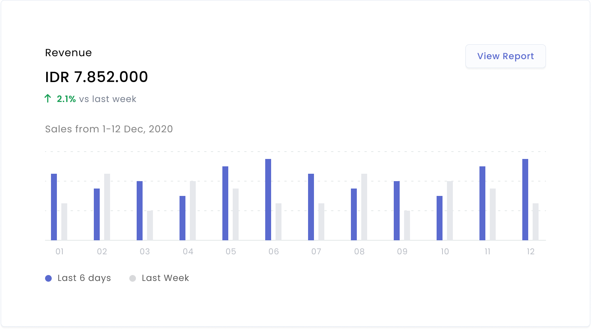
Task: Click the blue bar for day 05
Action: (225, 203)
